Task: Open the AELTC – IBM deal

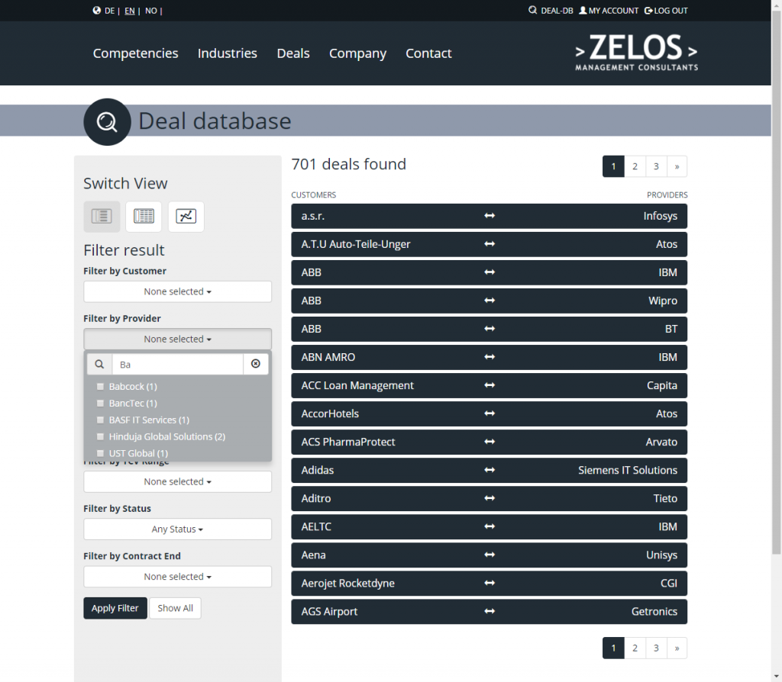Action: 490,526
